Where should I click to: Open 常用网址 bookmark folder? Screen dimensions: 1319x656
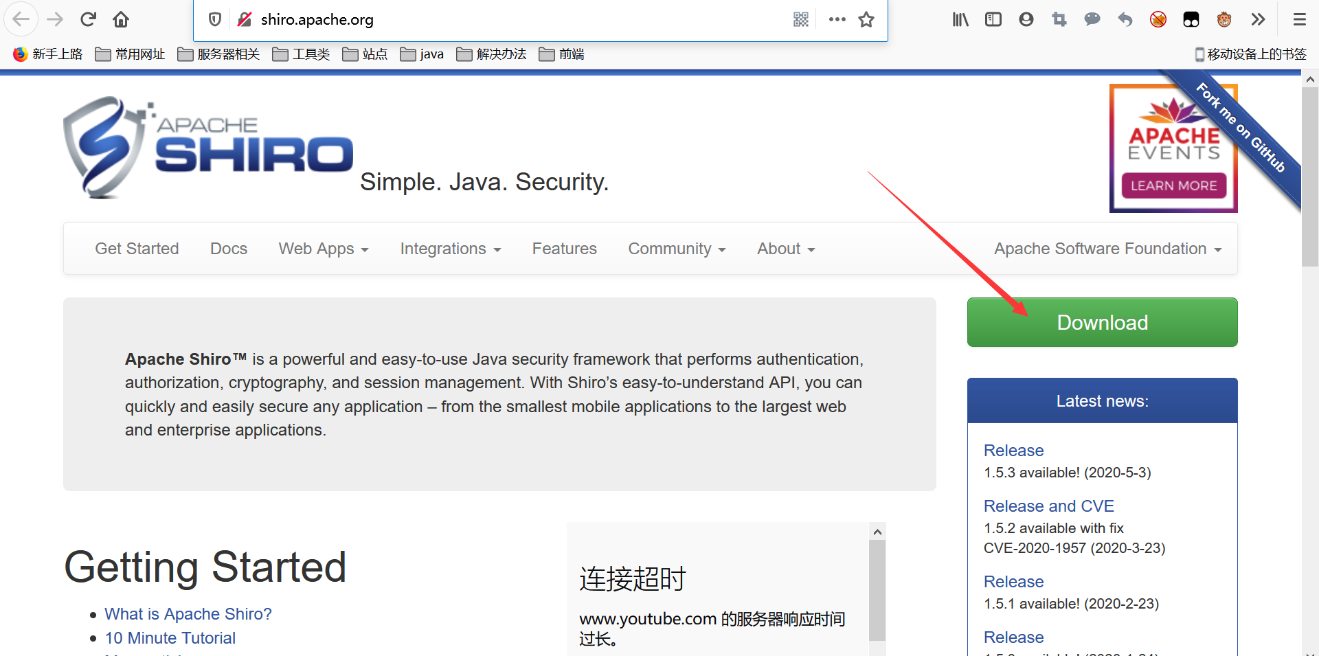pos(131,54)
